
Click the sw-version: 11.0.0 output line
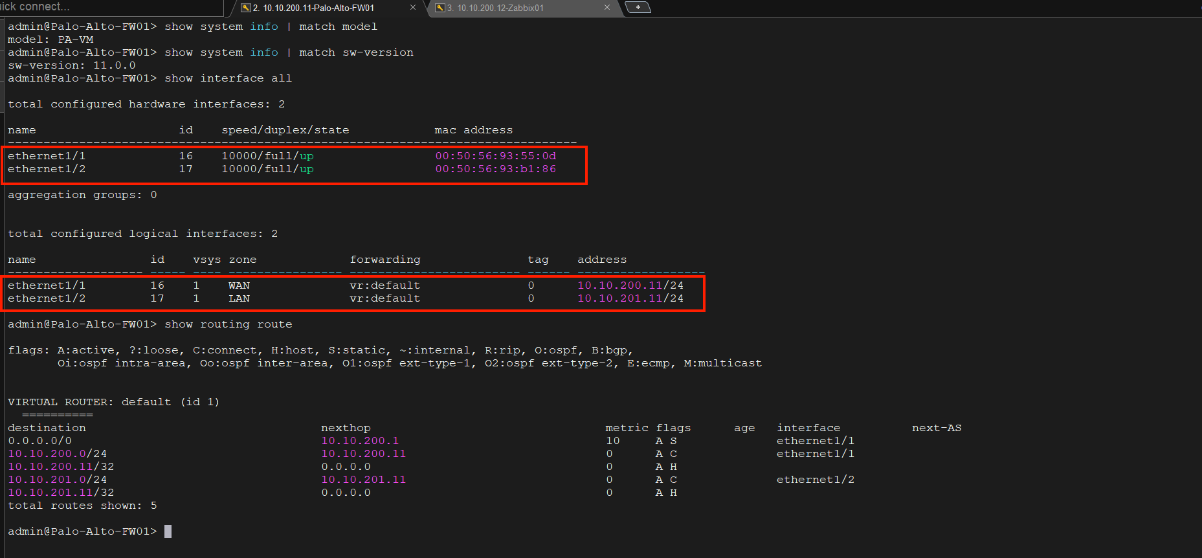click(72, 65)
